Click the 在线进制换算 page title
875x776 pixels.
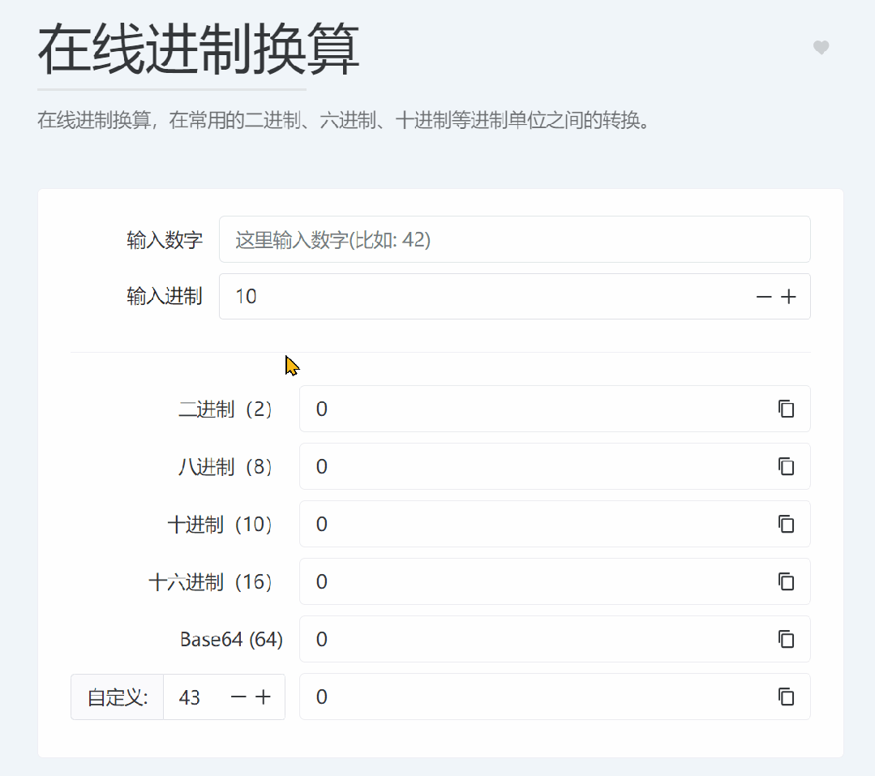click(199, 49)
